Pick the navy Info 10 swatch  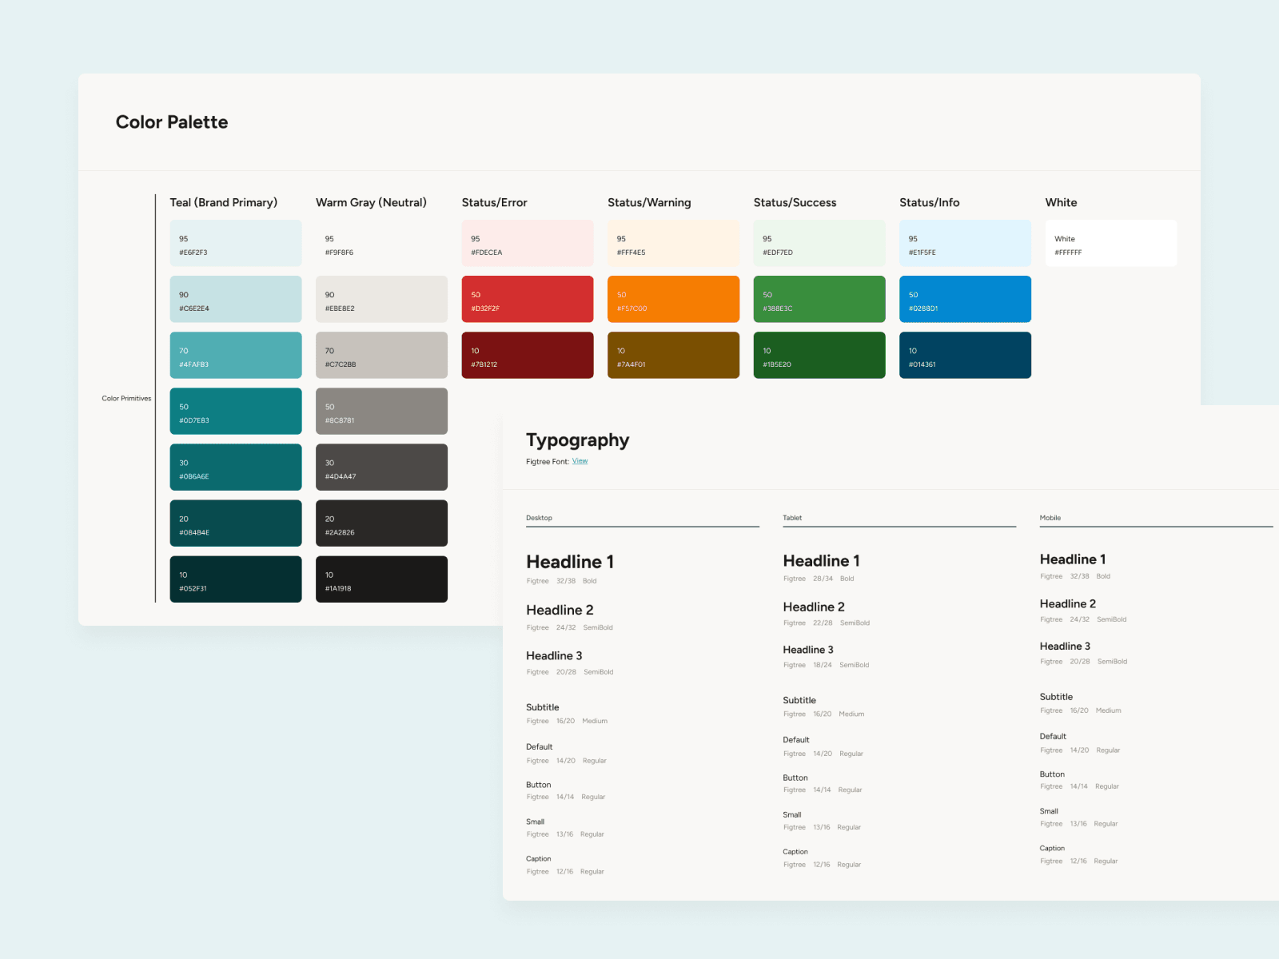click(x=965, y=355)
